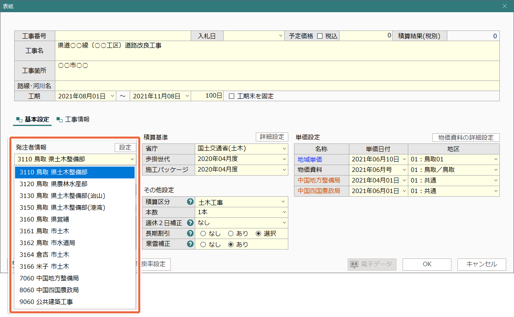514x317 pixels.
Task: Click the 中国地方整備局 orange link in 単価設定
Action: pyautogui.click(x=319, y=180)
